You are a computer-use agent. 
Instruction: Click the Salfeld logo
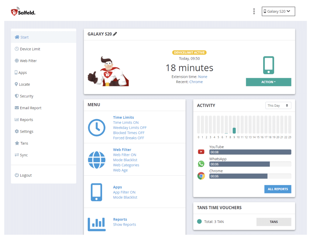(x=23, y=12)
